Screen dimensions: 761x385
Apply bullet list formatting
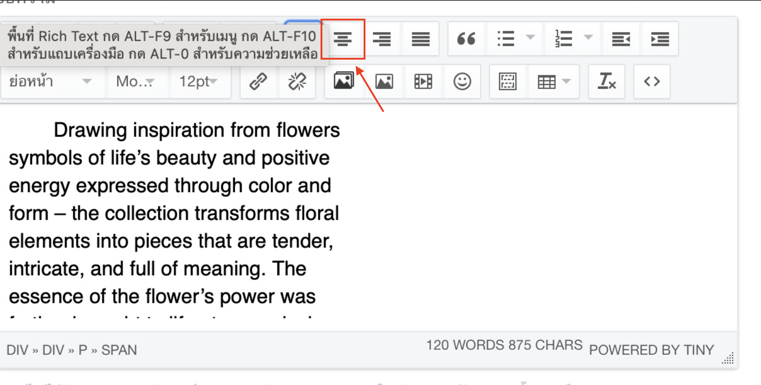506,39
